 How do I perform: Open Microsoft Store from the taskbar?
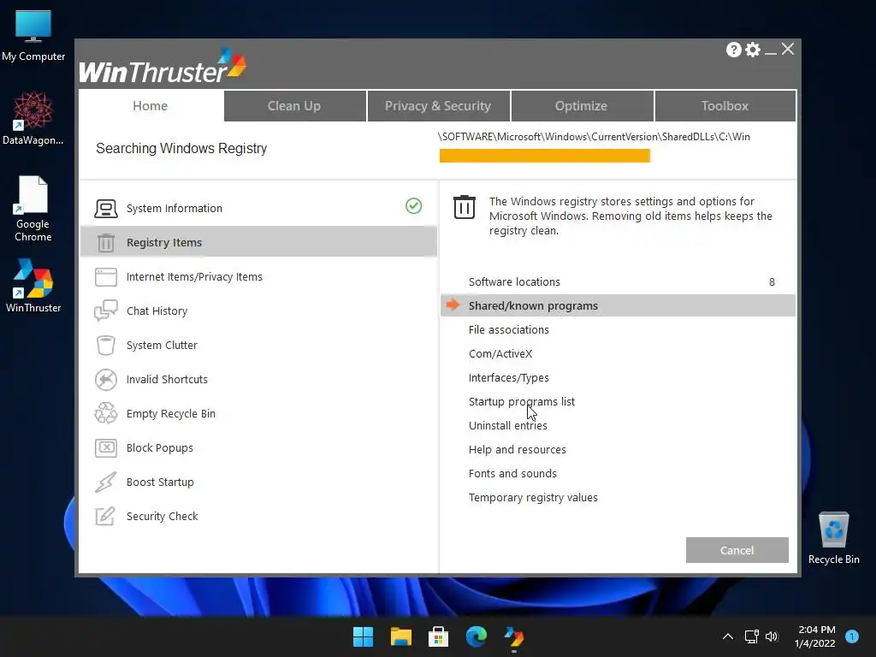[438, 636]
